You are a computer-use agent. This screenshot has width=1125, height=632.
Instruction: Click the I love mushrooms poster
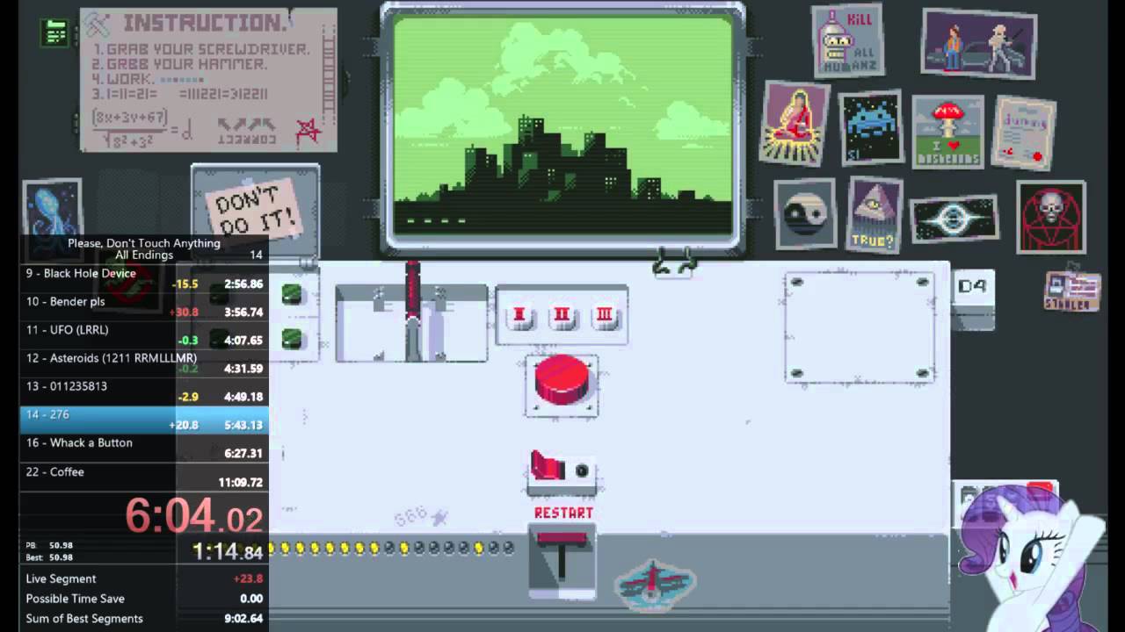(x=947, y=132)
